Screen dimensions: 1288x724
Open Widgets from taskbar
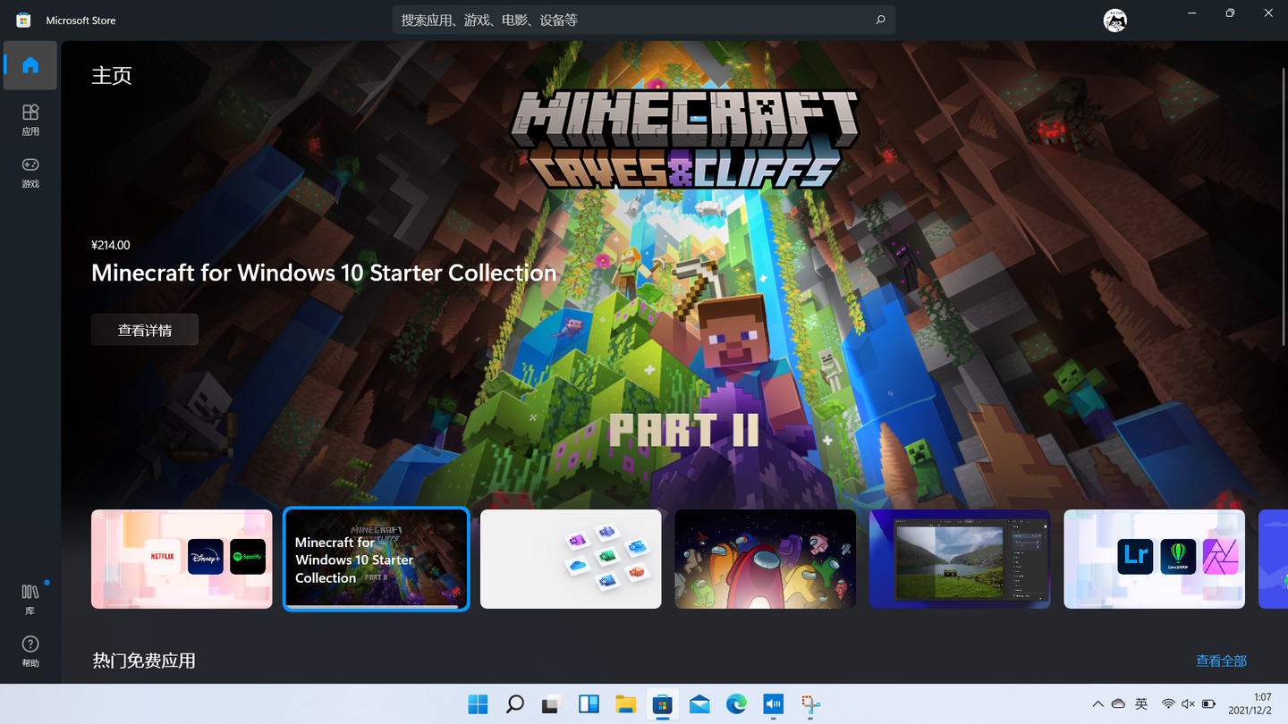[589, 704]
